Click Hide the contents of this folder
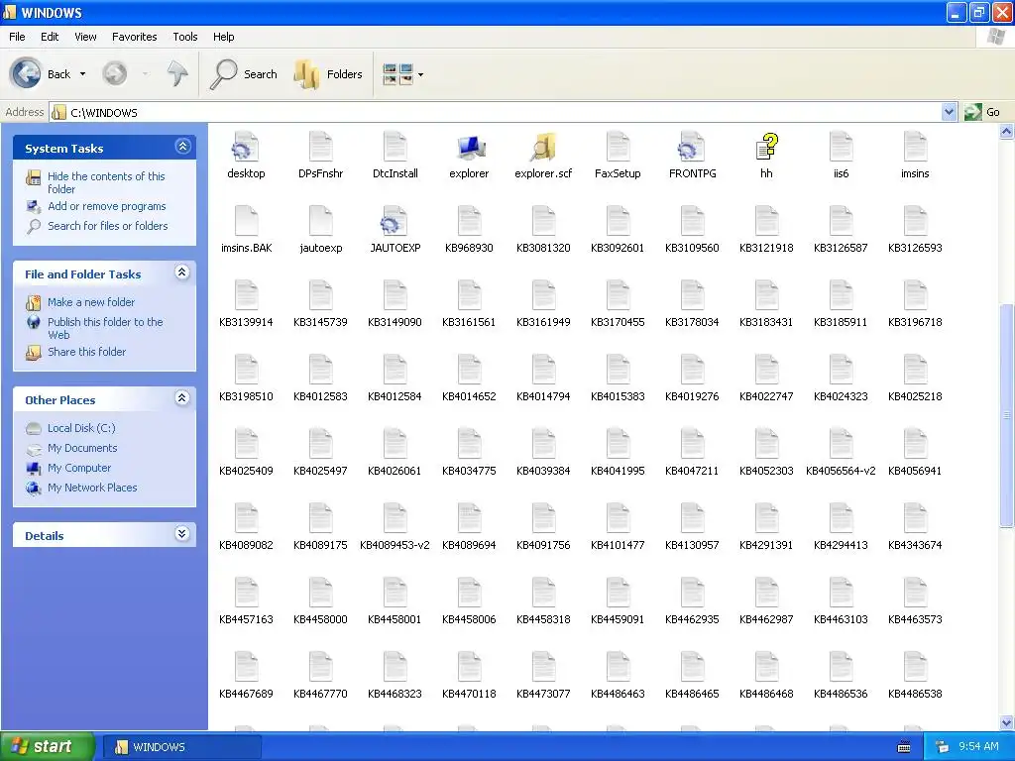Image resolution: width=1015 pixels, height=761 pixels. click(x=106, y=182)
